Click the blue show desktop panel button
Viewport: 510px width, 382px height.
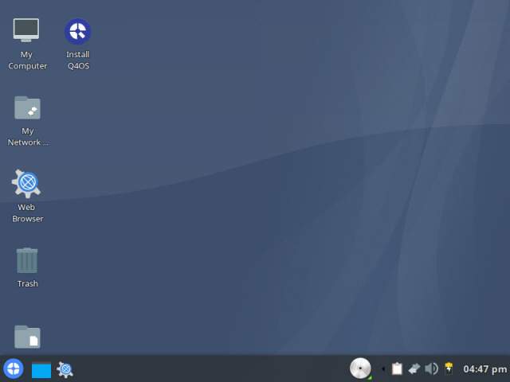point(41,370)
